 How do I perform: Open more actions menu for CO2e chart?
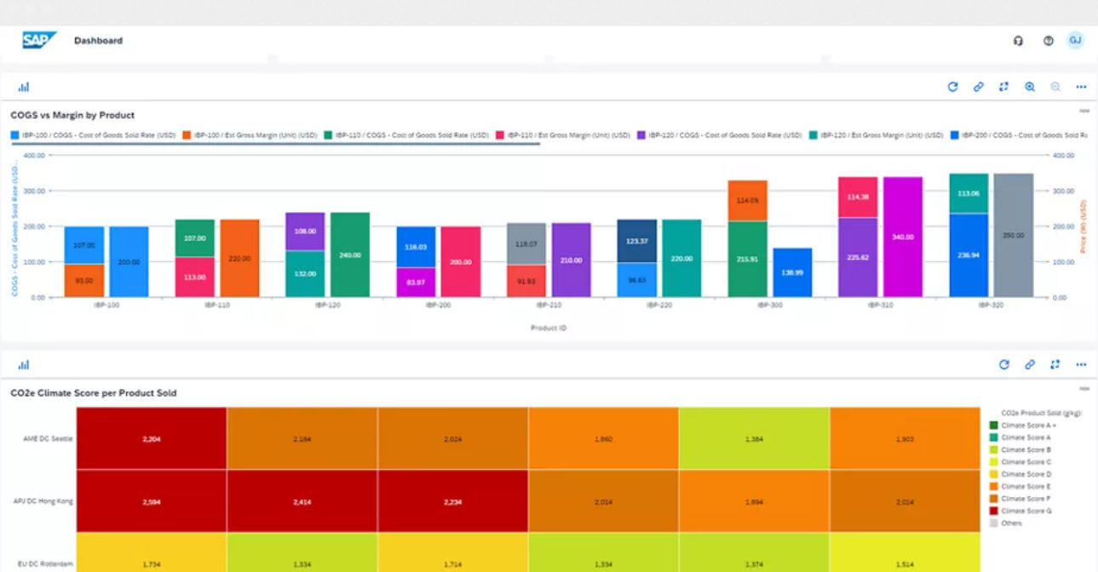click(1080, 364)
